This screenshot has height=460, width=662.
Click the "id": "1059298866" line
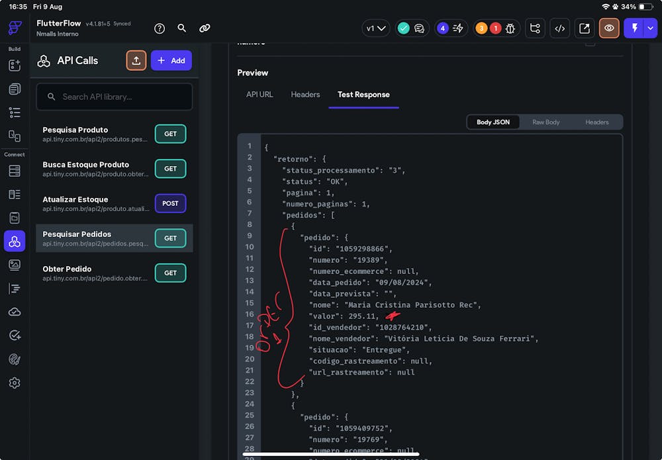coord(351,249)
